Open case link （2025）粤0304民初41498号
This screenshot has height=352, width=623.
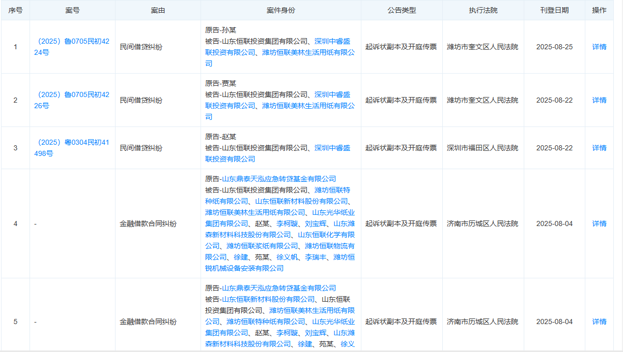click(x=72, y=148)
